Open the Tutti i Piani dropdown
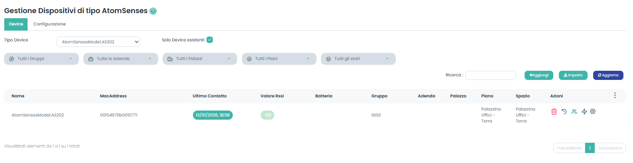Screen dimensions: 633x163 click(x=279, y=59)
